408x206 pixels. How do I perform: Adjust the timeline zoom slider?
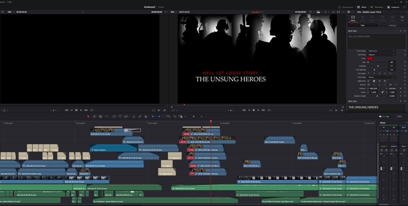coord(194,116)
